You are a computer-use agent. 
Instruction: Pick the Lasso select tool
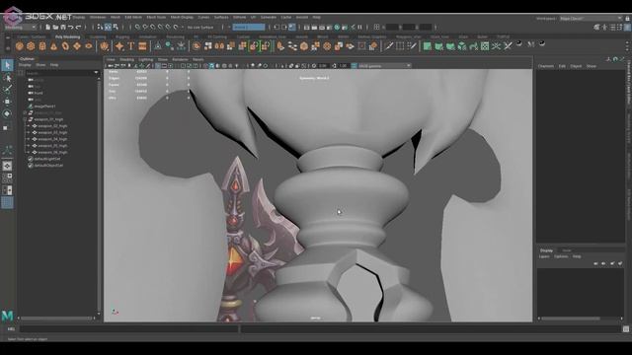7,77
